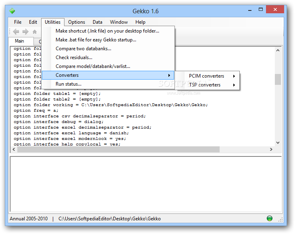Screen dimensions: 295x234
Task: Click the 'option interface excel decimalseparator' line
Action: pos(82,127)
